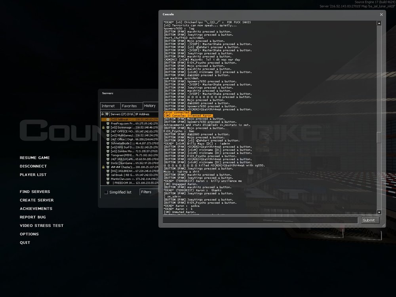Click the shield icon for DoGz GunGame
Image resolution: width=396 pixels, height=297 pixels.
click(x=108, y=163)
